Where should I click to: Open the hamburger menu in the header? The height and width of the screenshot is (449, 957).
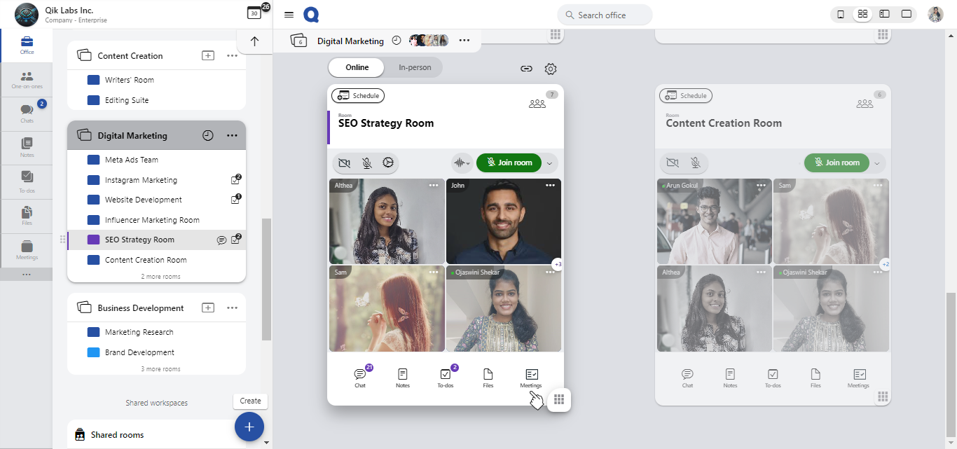coord(289,15)
